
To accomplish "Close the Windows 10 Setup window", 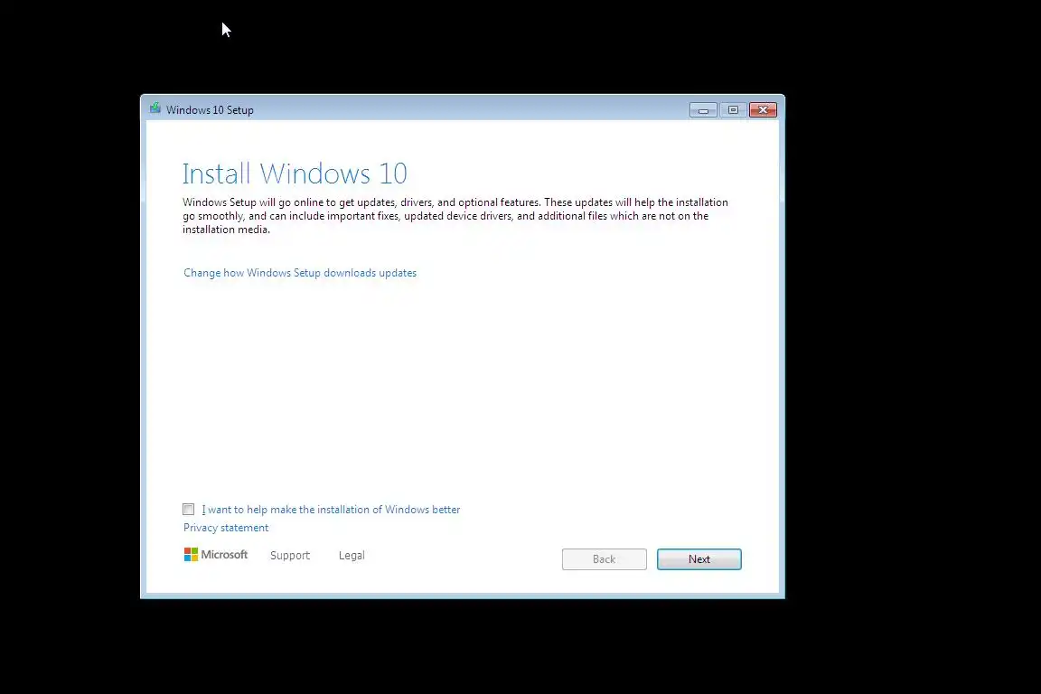I will point(763,110).
